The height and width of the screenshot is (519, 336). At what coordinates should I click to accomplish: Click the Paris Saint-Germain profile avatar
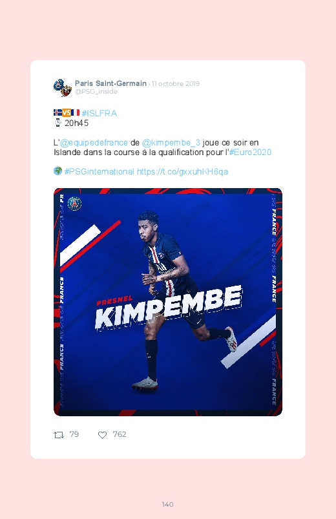click(x=63, y=88)
